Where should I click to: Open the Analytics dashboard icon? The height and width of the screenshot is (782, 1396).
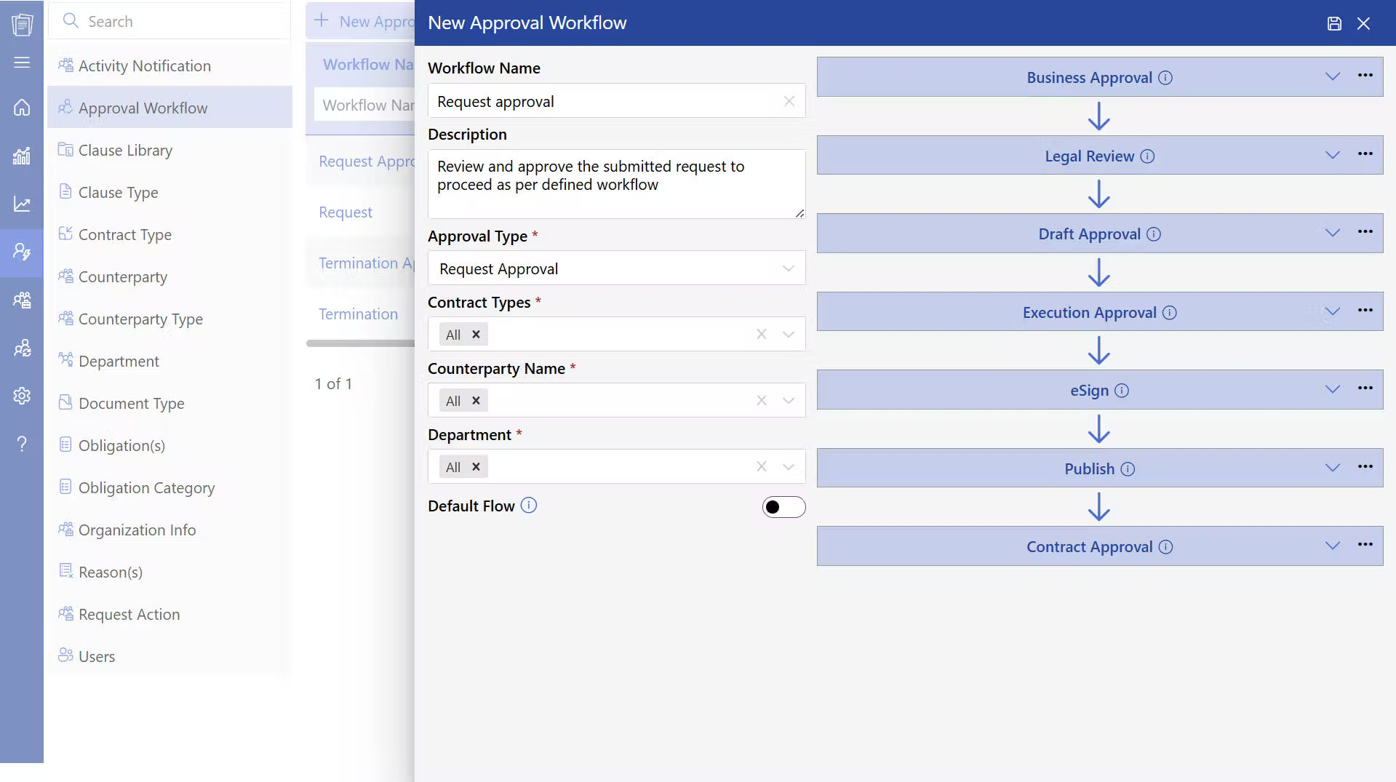(21, 155)
